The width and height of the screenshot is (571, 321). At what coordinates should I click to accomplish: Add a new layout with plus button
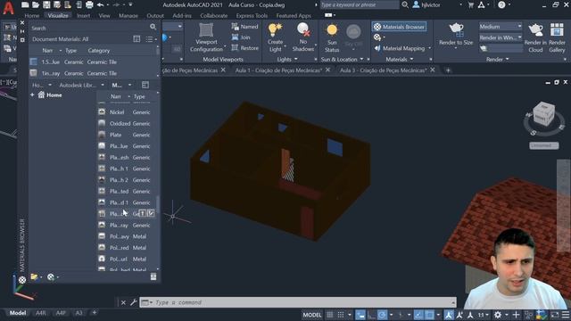[94, 313]
